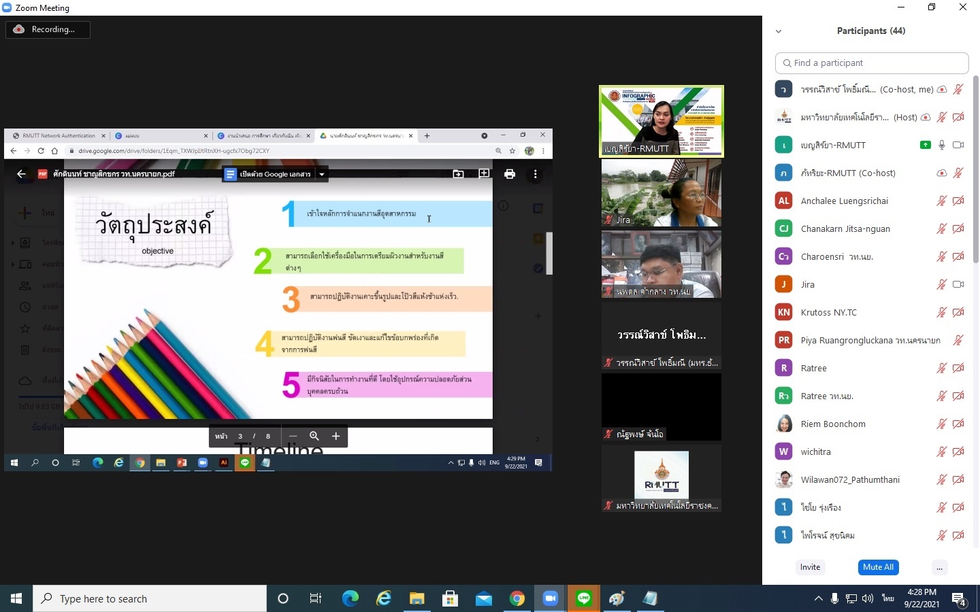
Task: Open File Explorer from the taskbar
Action: pos(417,598)
